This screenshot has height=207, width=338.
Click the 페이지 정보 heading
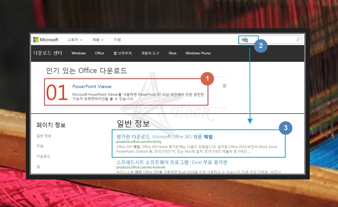[x=51, y=125]
